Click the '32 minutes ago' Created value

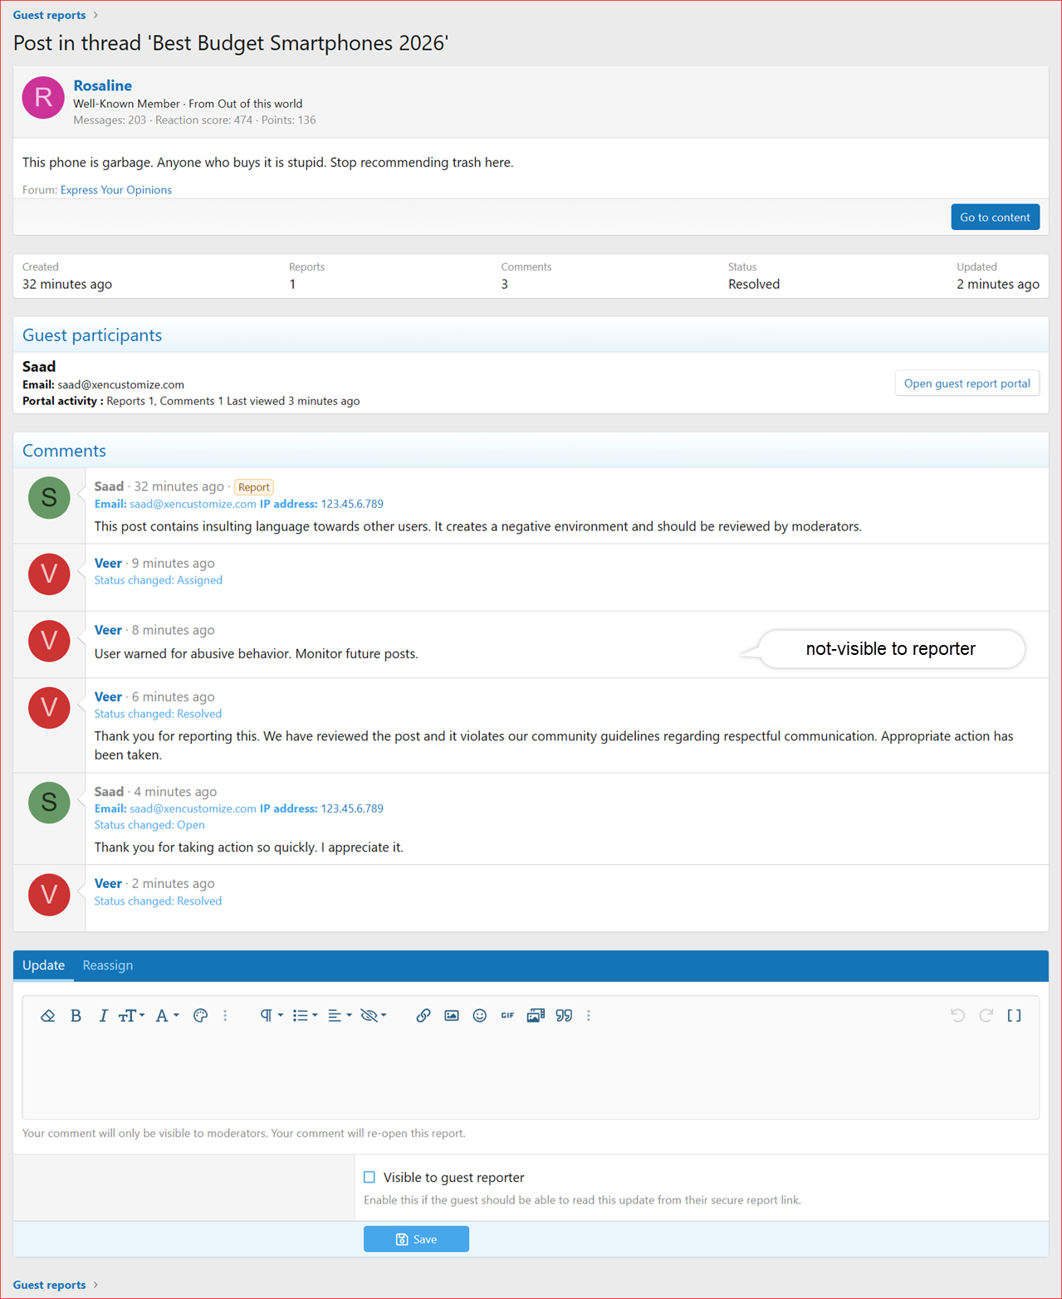click(67, 284)
